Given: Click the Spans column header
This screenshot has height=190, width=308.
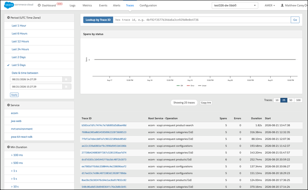Looking at the screenshot, I should tap(223, 118).
